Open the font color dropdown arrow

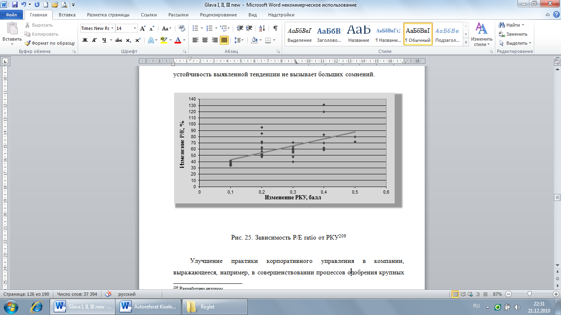pyautogui.click(x=184, y=40)
